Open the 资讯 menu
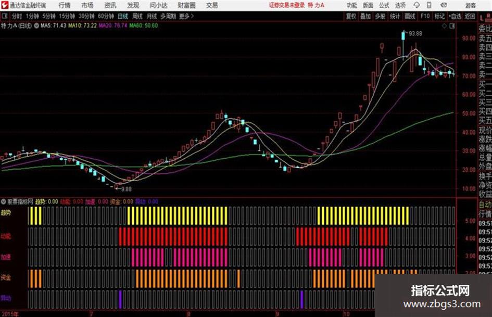Viewport: 492px width, 317px height. [x=110, y=5]
